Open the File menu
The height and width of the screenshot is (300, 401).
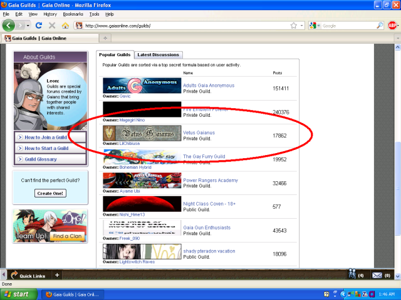[6, 14]
